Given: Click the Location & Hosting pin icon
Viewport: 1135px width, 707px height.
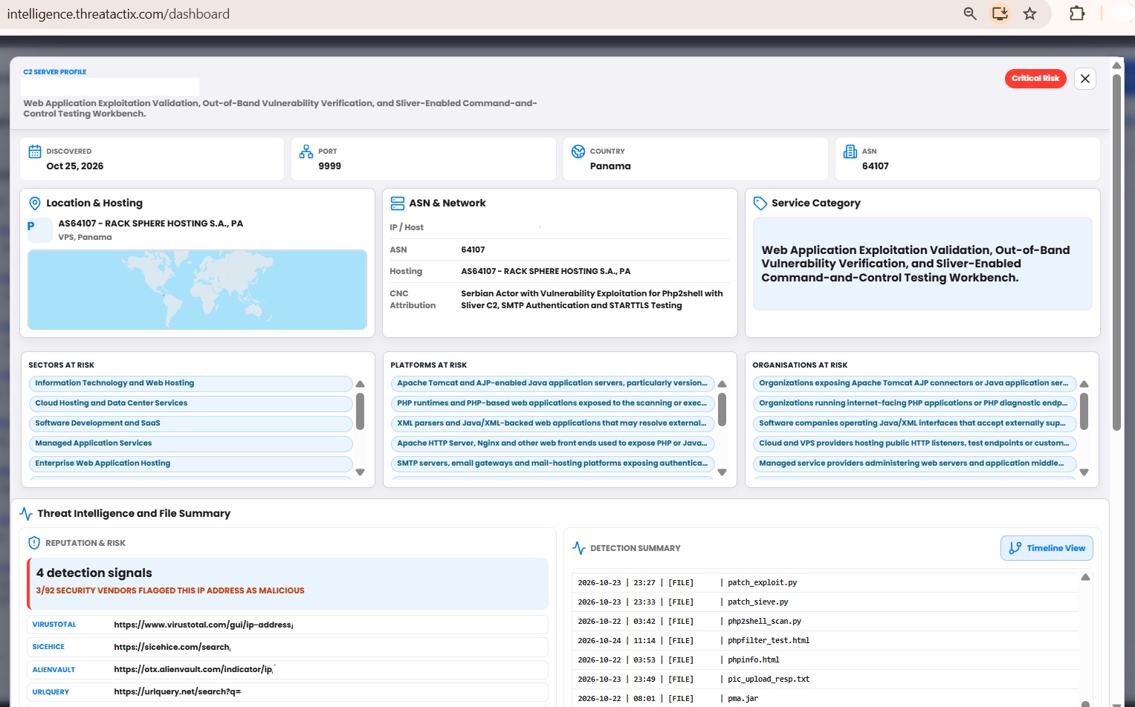Looking at the screenshot, I should [34, 203].
